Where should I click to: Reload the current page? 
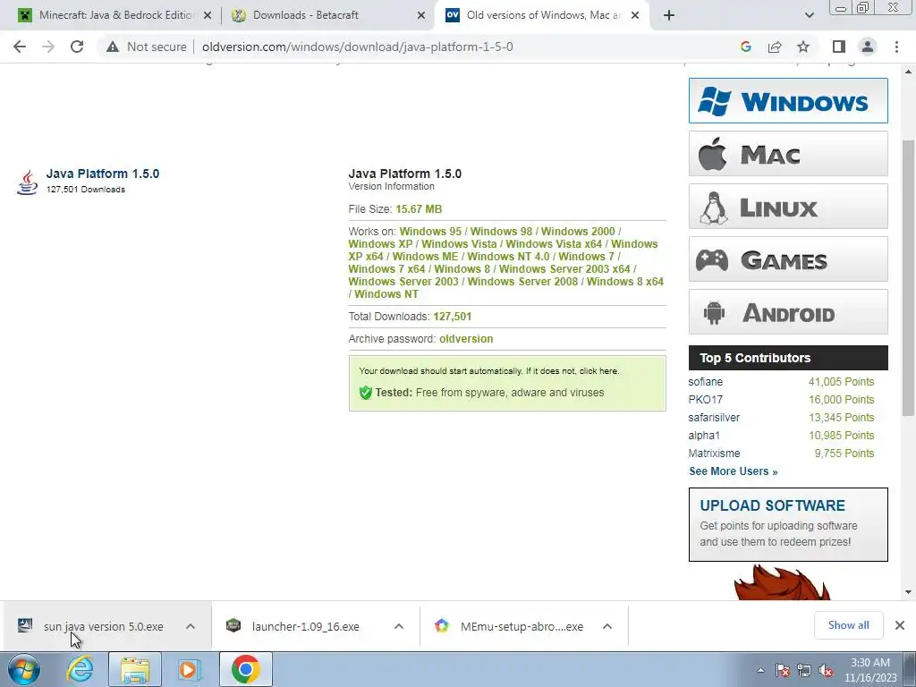click(x=77, y=47)
